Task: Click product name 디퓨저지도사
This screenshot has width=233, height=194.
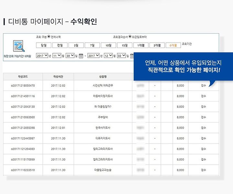Action: point(103,138)
